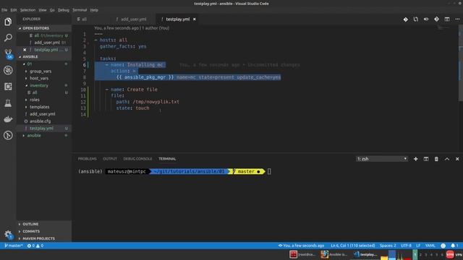Viewport: 463px width, 260px height.
Task: Open the Debug view in activity bar
Action: click(8, 70)
